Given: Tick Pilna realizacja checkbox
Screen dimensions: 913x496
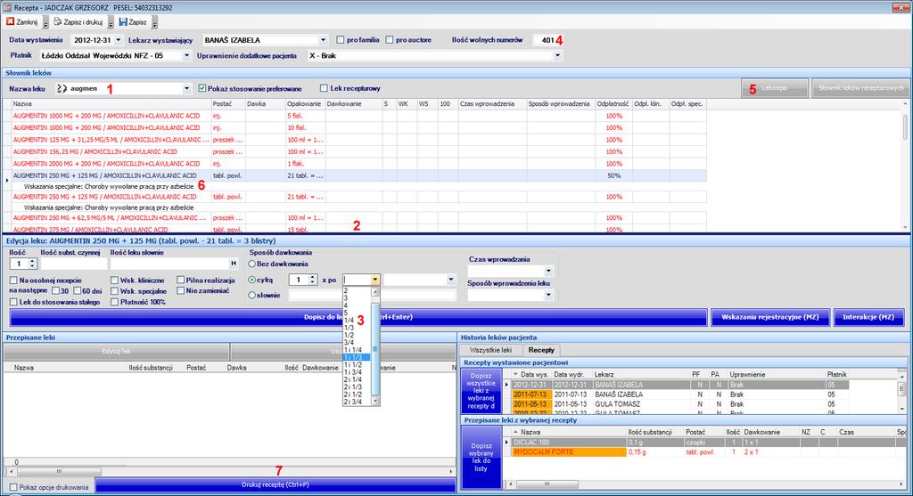Looking at the screenshot, I should point(180,281).
